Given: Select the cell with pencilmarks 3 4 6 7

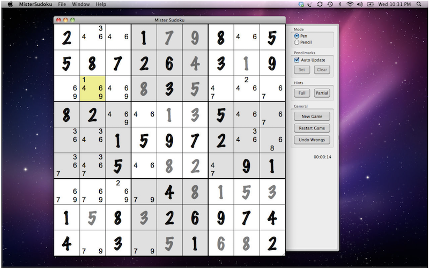Looking at the screenshot, I should pyautogui.click(x=92, y=166).
